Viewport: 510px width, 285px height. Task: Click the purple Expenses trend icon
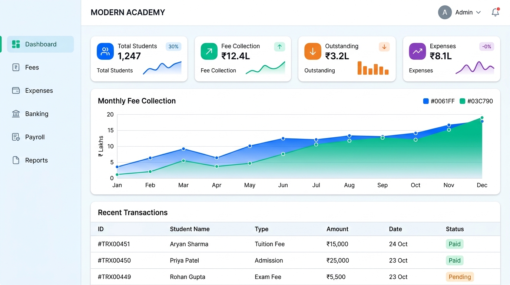417,51
